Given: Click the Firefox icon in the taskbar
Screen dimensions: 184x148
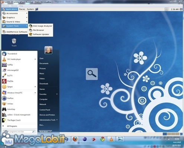Looking at the screenshot, I should [x=75, y=139].
